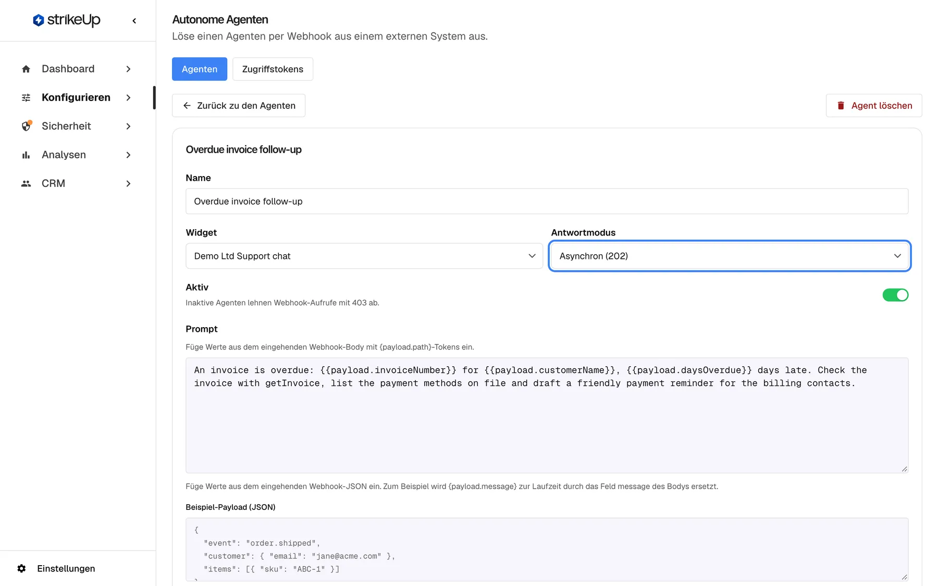Image resolution: width=938 pixels, height=586 pixels.
Task: Click the Agent löschen button
Action: (x=874, y=106)
